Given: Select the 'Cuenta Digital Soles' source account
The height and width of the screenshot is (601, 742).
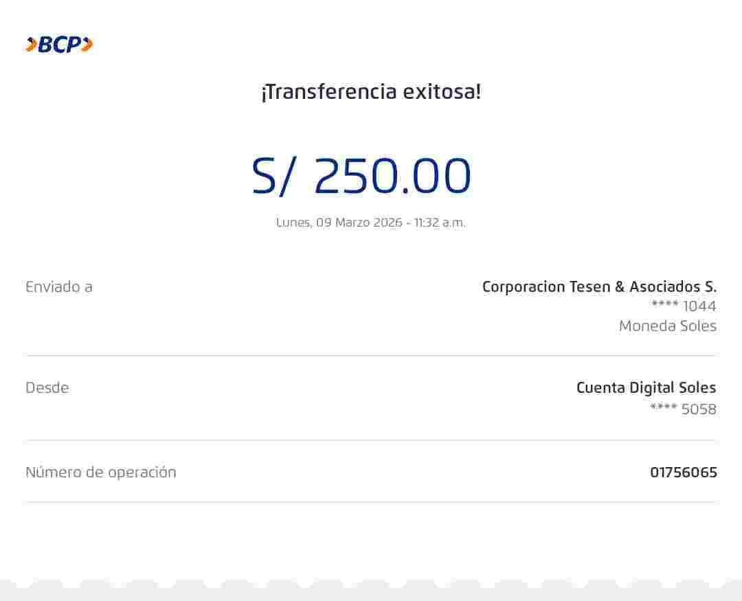Looking at the screenshot, I should (646, 387).
